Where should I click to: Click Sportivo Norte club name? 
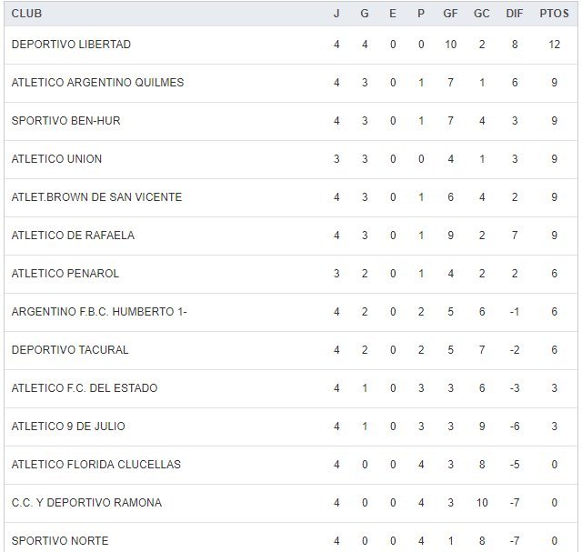[60, 541]
